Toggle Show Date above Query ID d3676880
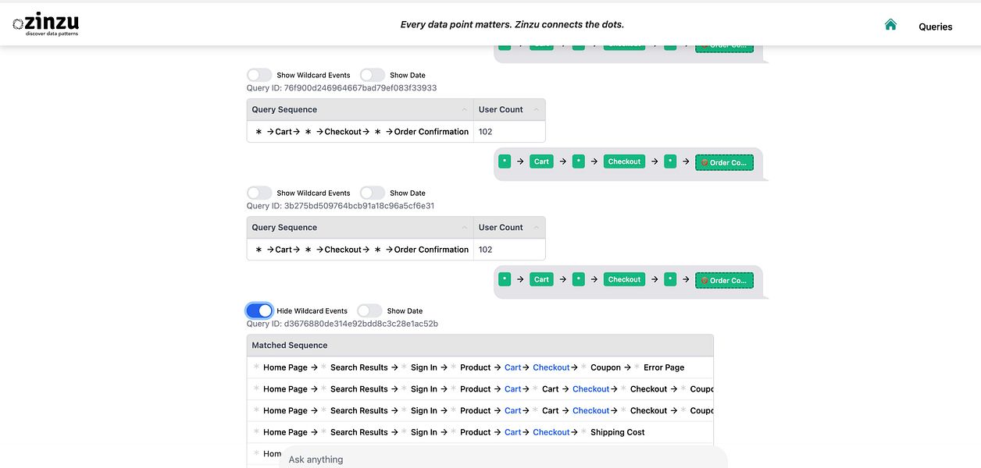The height and width of the screenshot is (468, 981). (369, 310)
